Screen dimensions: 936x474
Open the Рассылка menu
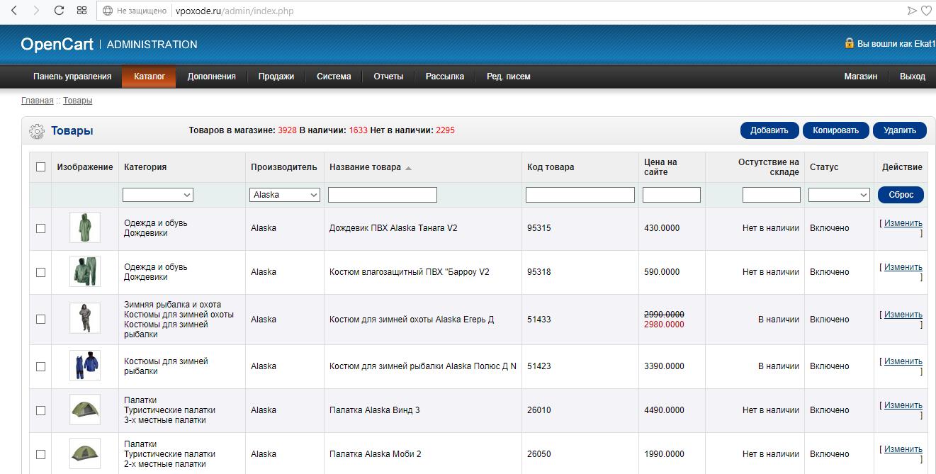coord(445,77)
